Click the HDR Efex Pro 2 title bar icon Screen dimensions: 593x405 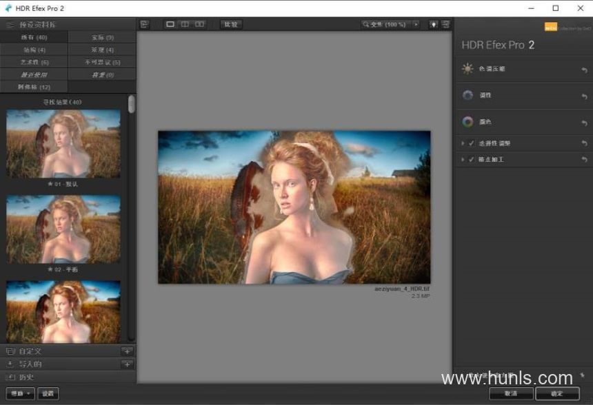point(9,8)
